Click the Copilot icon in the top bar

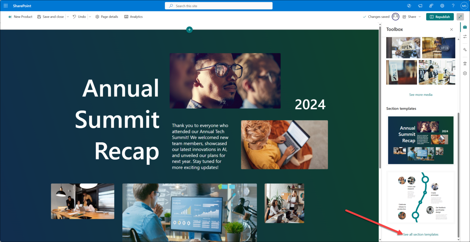coord(409,6)
